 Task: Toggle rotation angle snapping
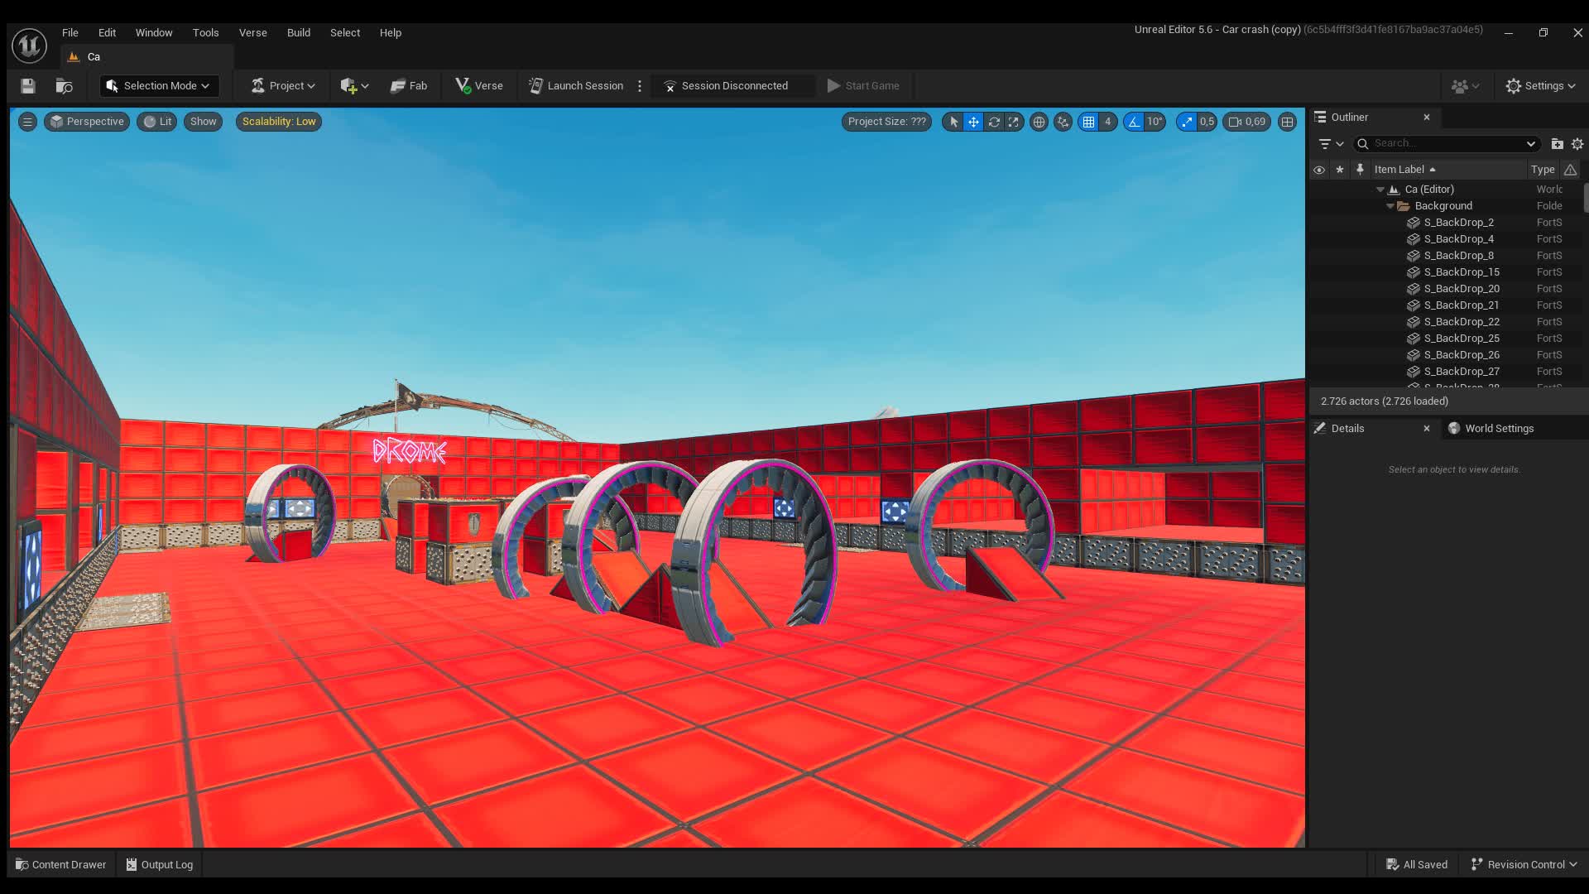point(1134,122)
